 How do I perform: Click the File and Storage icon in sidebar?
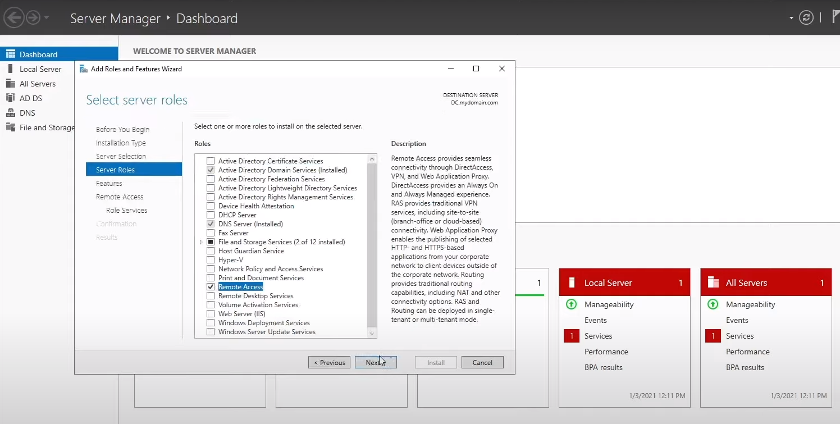pyautogui.click(x=10, y=127)
